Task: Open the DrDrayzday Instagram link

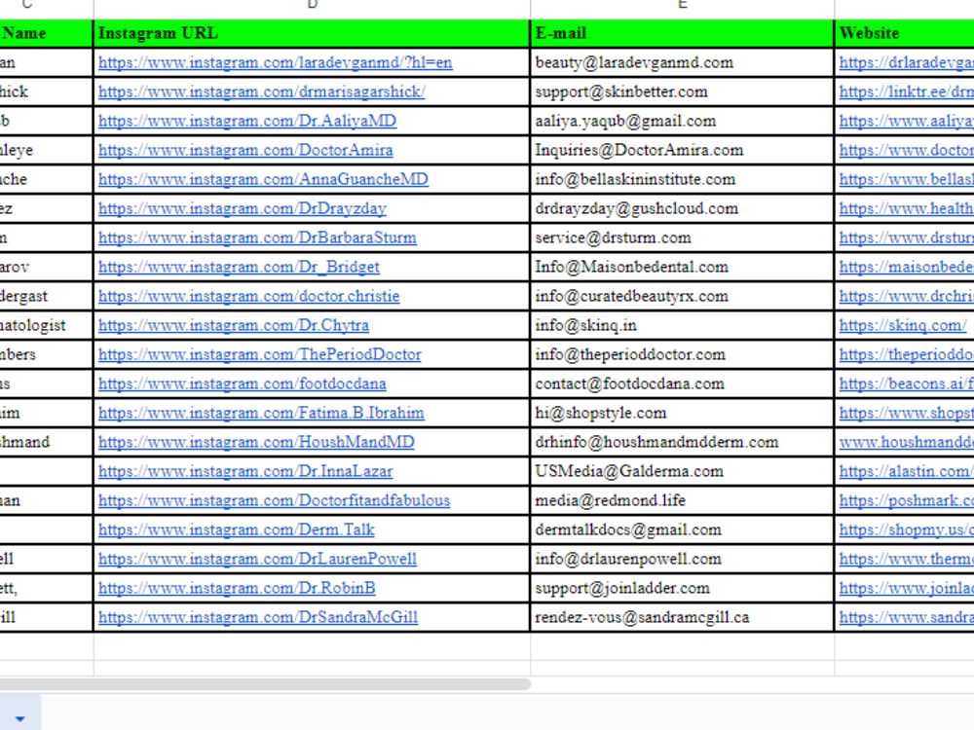Action: [243, 208]
